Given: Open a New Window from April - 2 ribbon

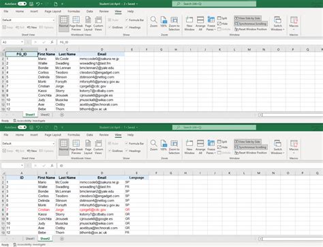Looking at the screenshot, I should (x=189, y=23).
